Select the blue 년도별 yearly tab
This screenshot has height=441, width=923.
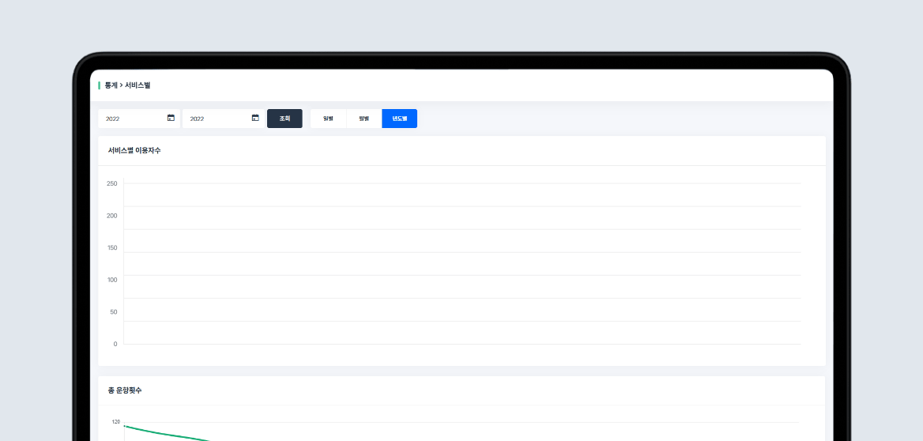click(399, 119)
